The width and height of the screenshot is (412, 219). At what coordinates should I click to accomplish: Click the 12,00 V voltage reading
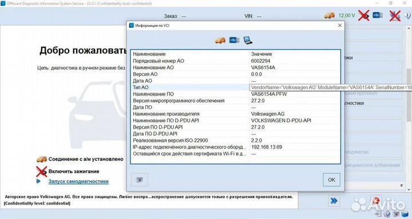coord(347,15)
